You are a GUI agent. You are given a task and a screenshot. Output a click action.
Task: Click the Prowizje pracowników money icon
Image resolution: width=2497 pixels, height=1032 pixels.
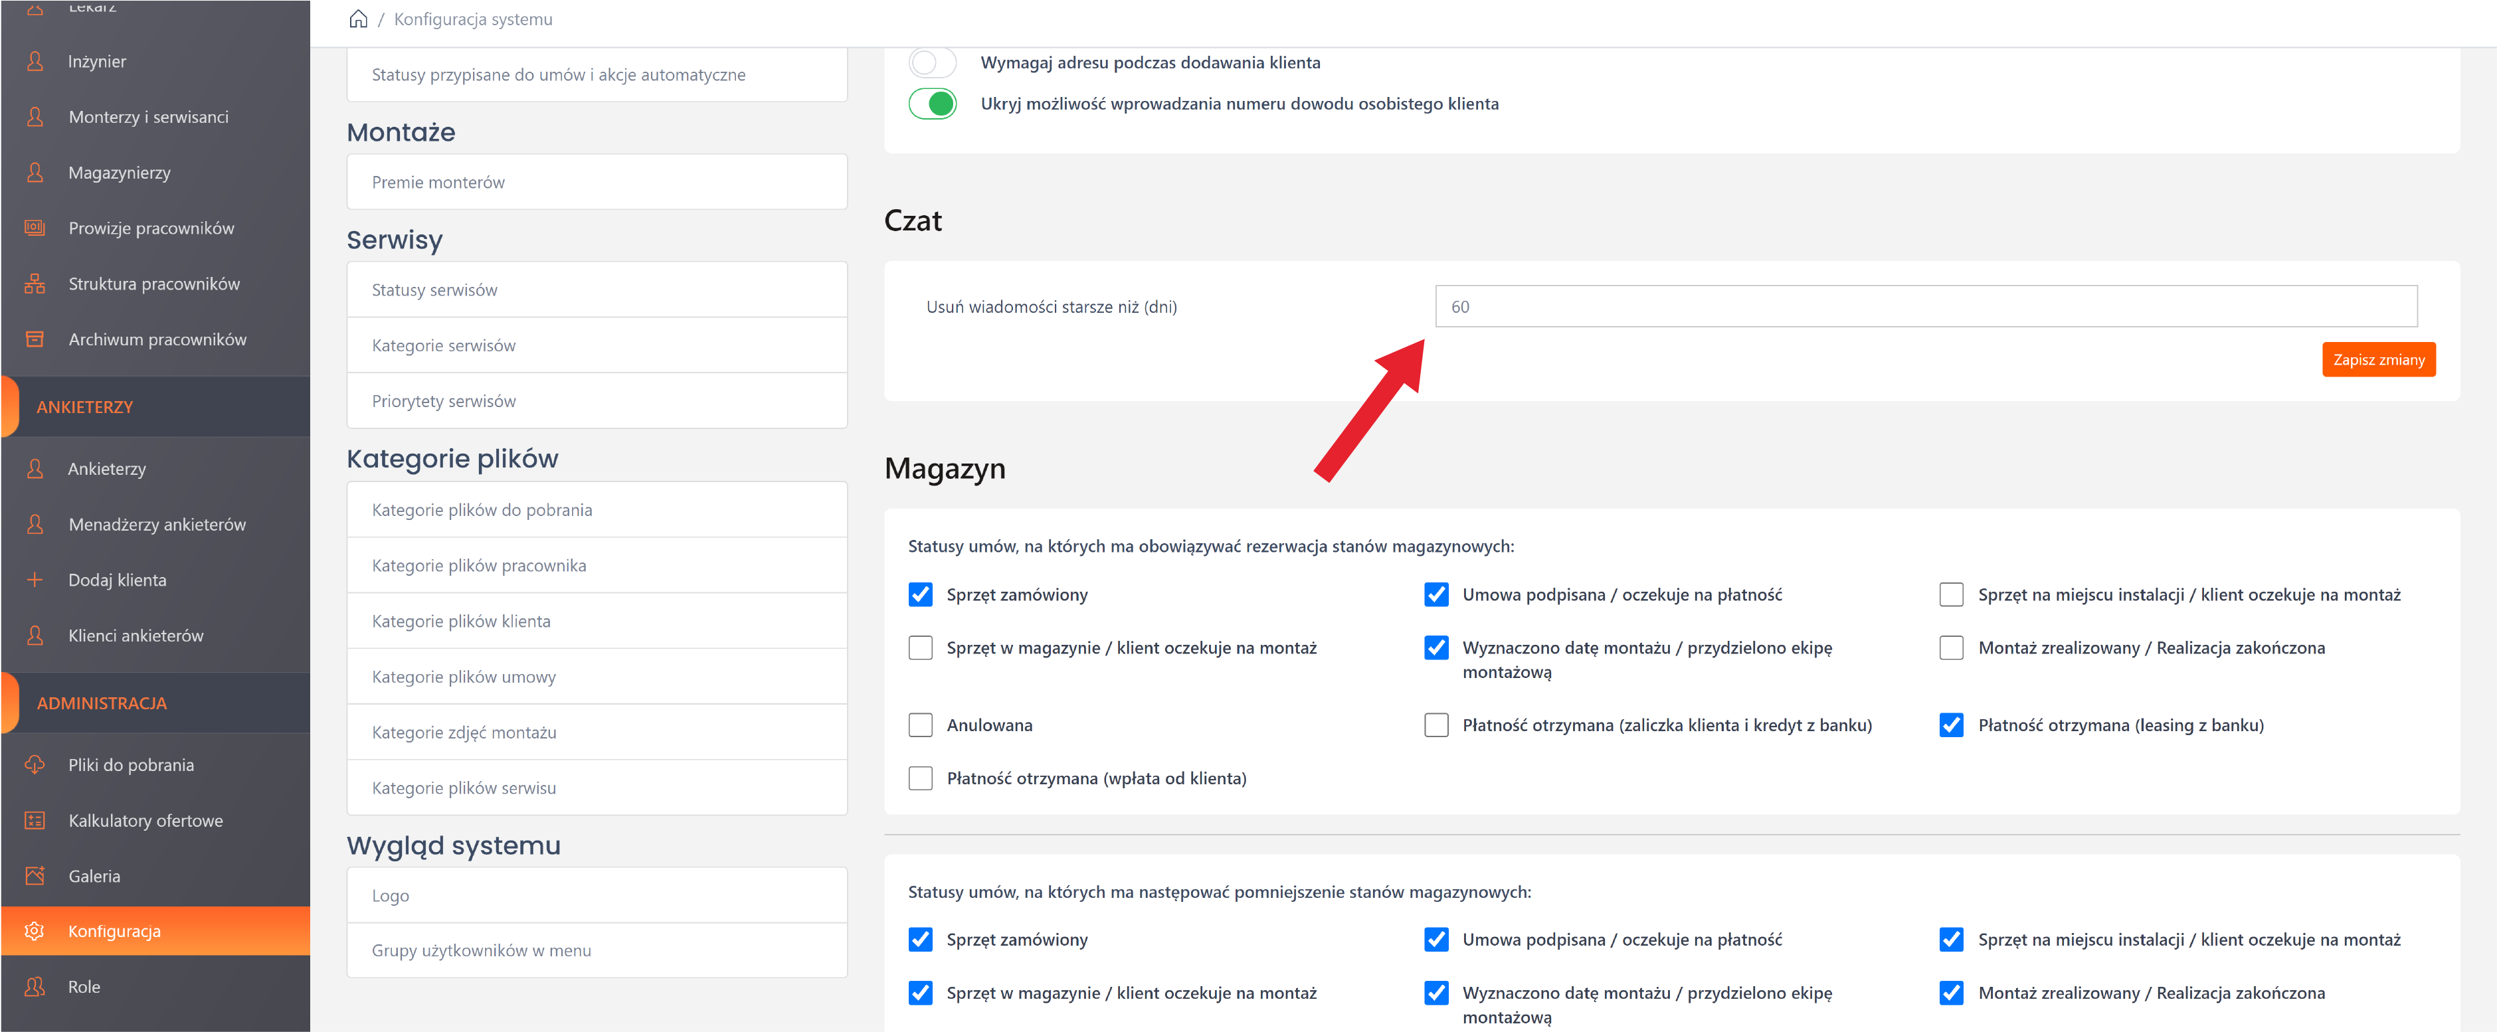(35, 228)
